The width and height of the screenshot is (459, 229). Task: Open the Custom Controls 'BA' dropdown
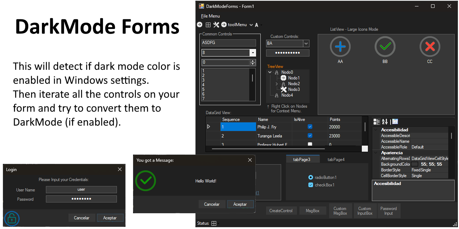306,43
